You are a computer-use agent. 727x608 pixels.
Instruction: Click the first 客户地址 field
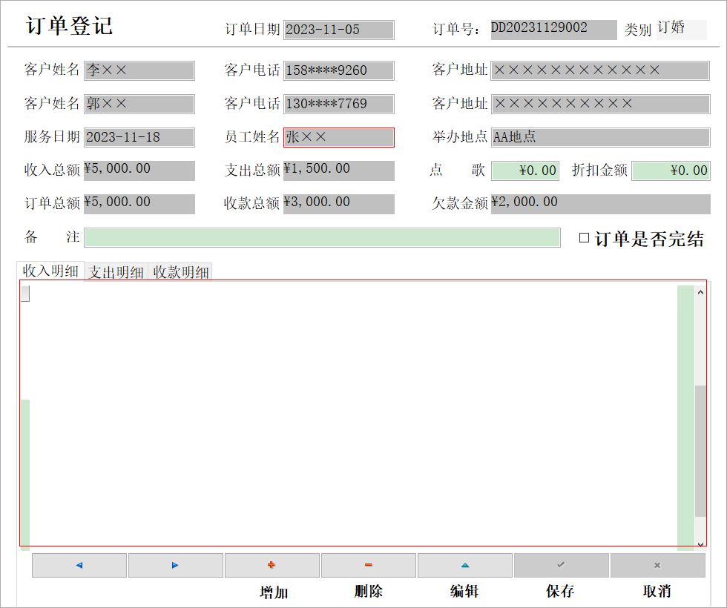point(600,70)
